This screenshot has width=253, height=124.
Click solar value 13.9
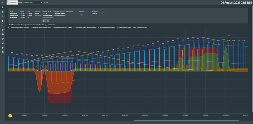(24, 17)
